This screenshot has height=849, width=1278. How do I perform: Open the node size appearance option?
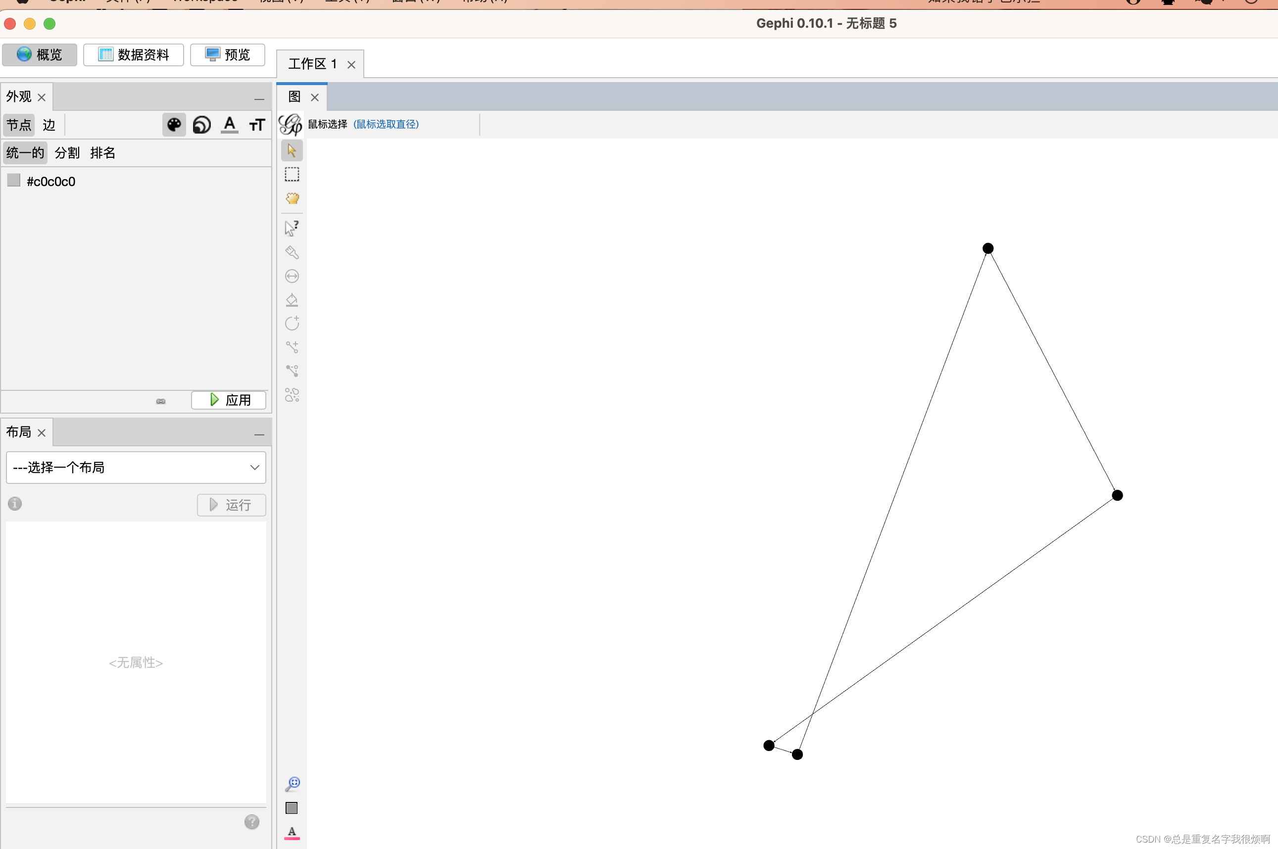(202, 125)
